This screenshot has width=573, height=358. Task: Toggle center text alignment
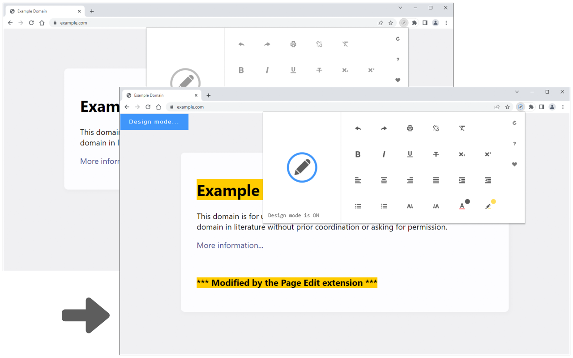pos(384,180)
